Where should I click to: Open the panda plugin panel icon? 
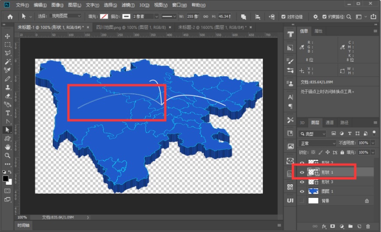[x=290, y=161]
